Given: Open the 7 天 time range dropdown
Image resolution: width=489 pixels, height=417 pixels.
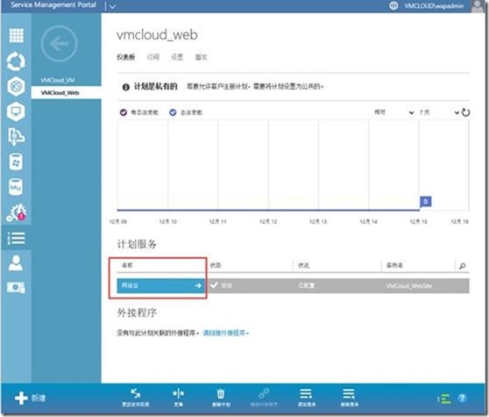Looking at the screenshot, I should click(x=440, y=112).
